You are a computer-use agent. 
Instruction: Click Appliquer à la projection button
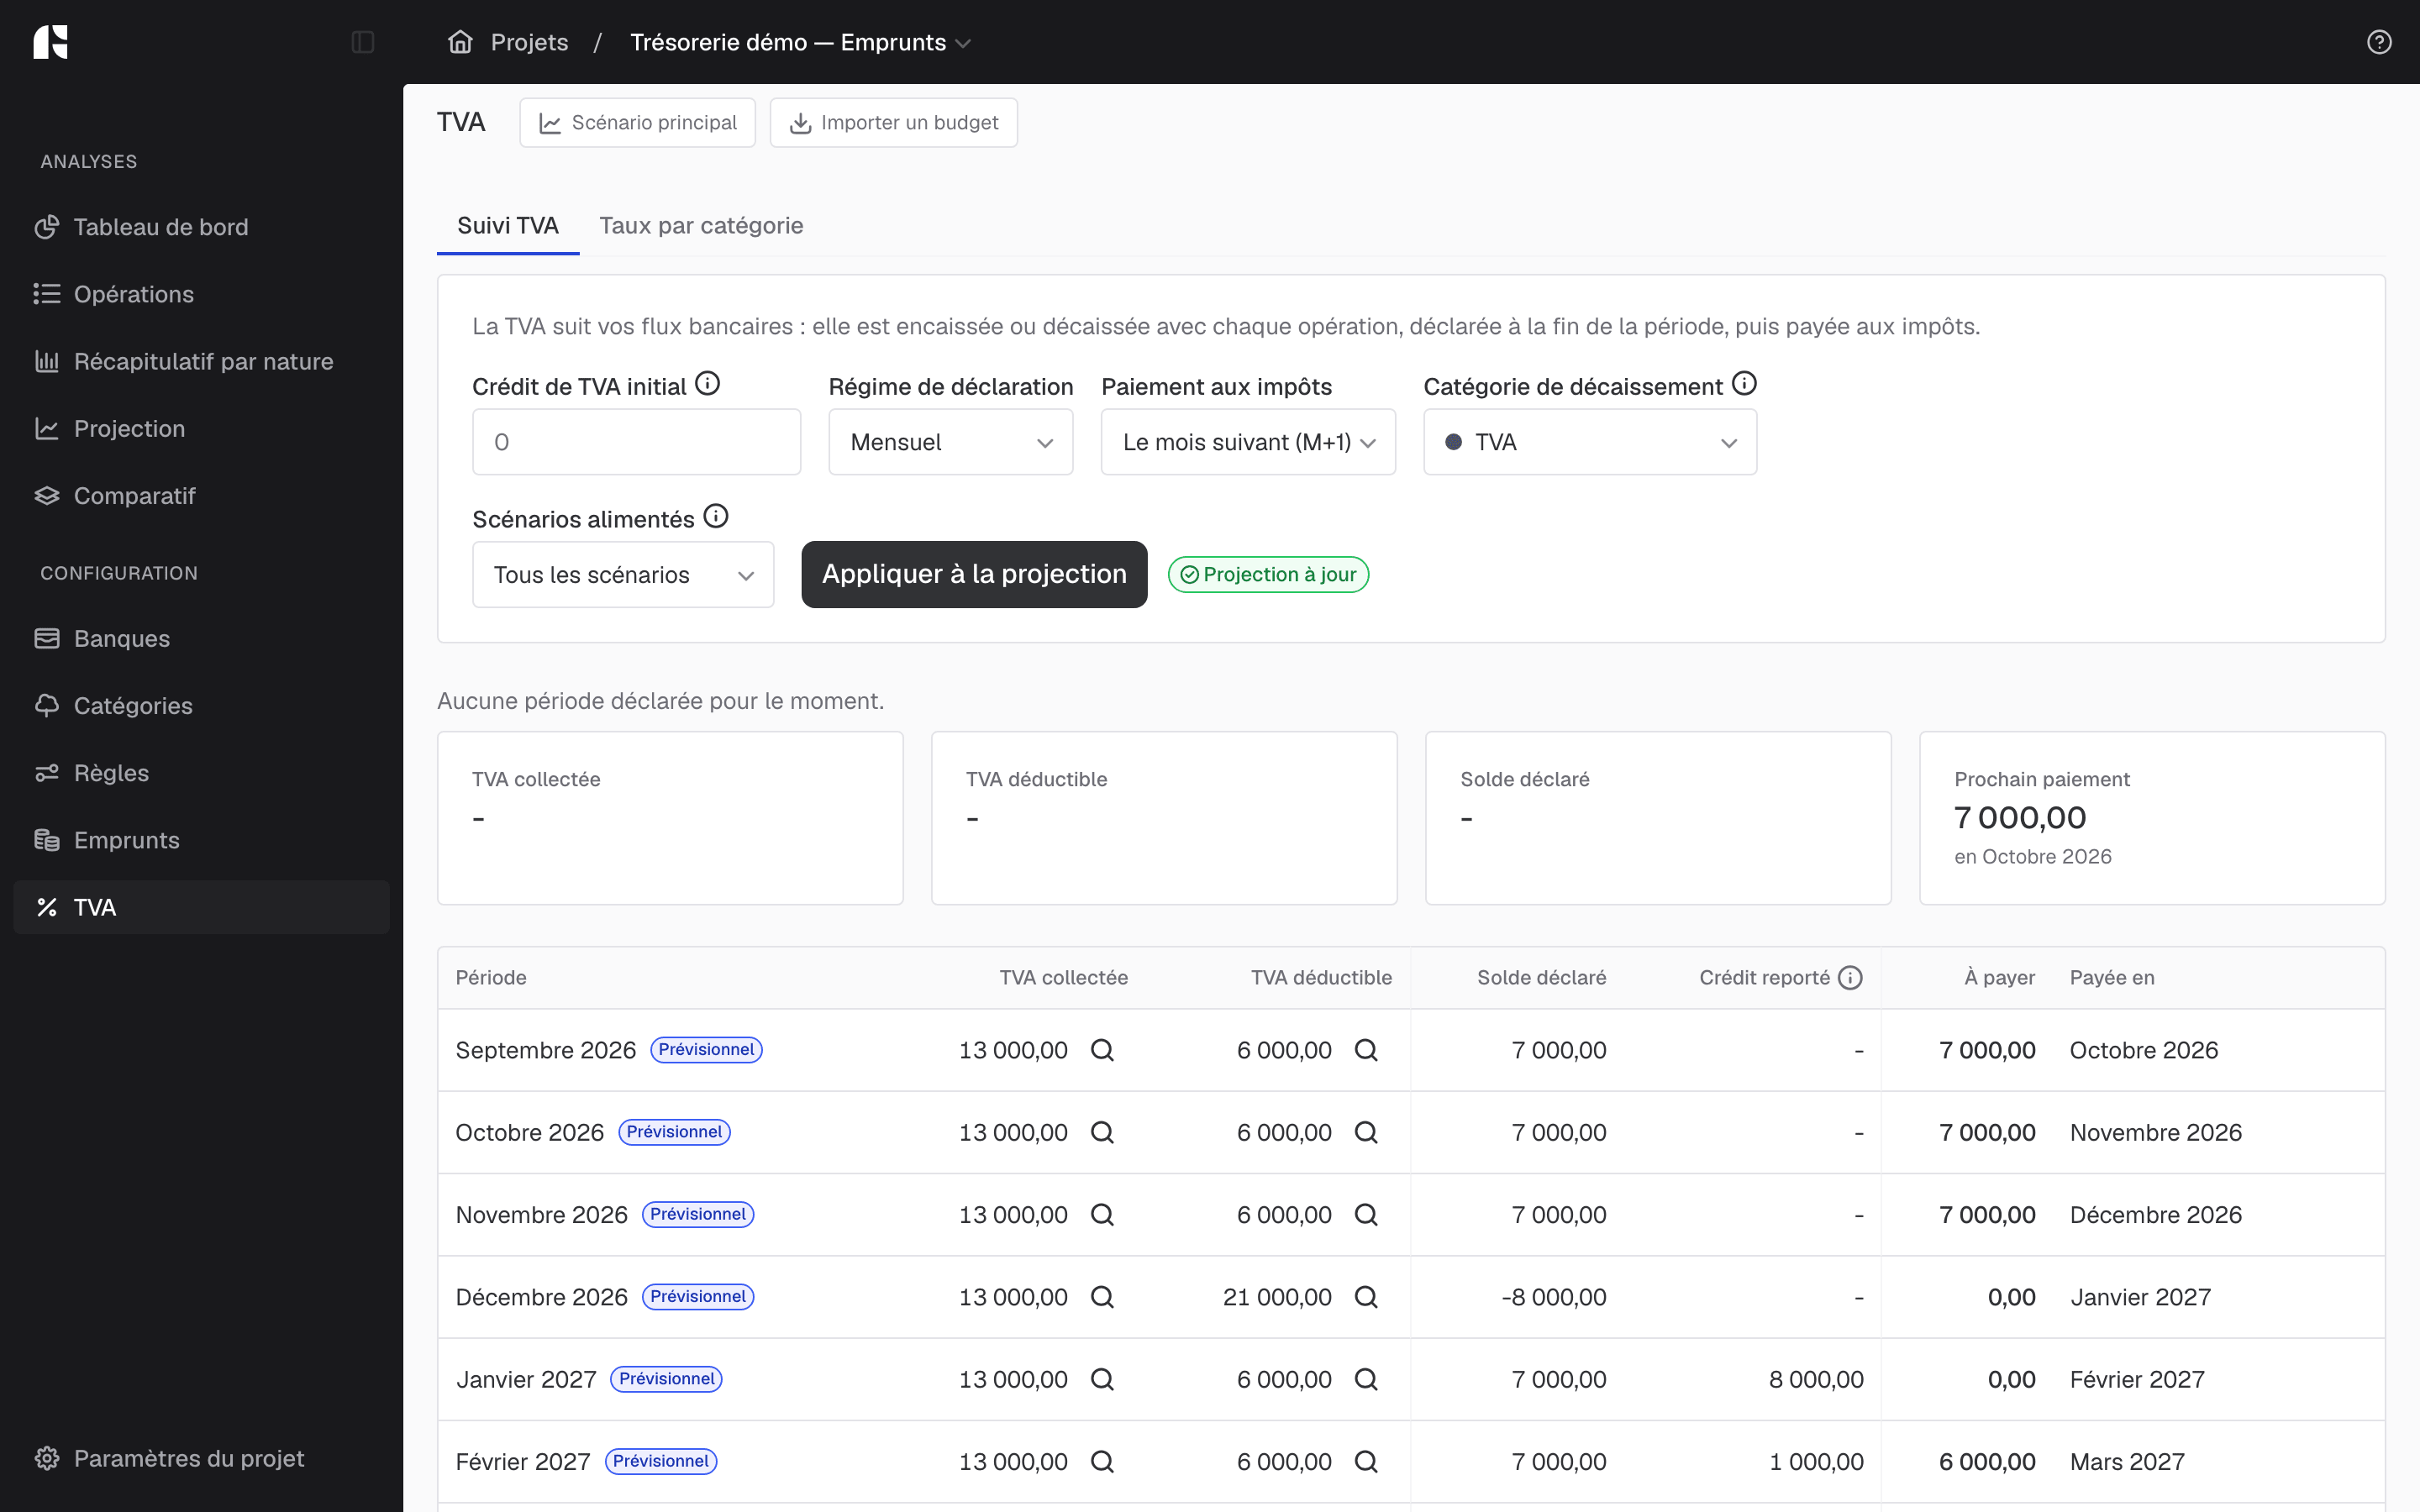pos(974,574)
